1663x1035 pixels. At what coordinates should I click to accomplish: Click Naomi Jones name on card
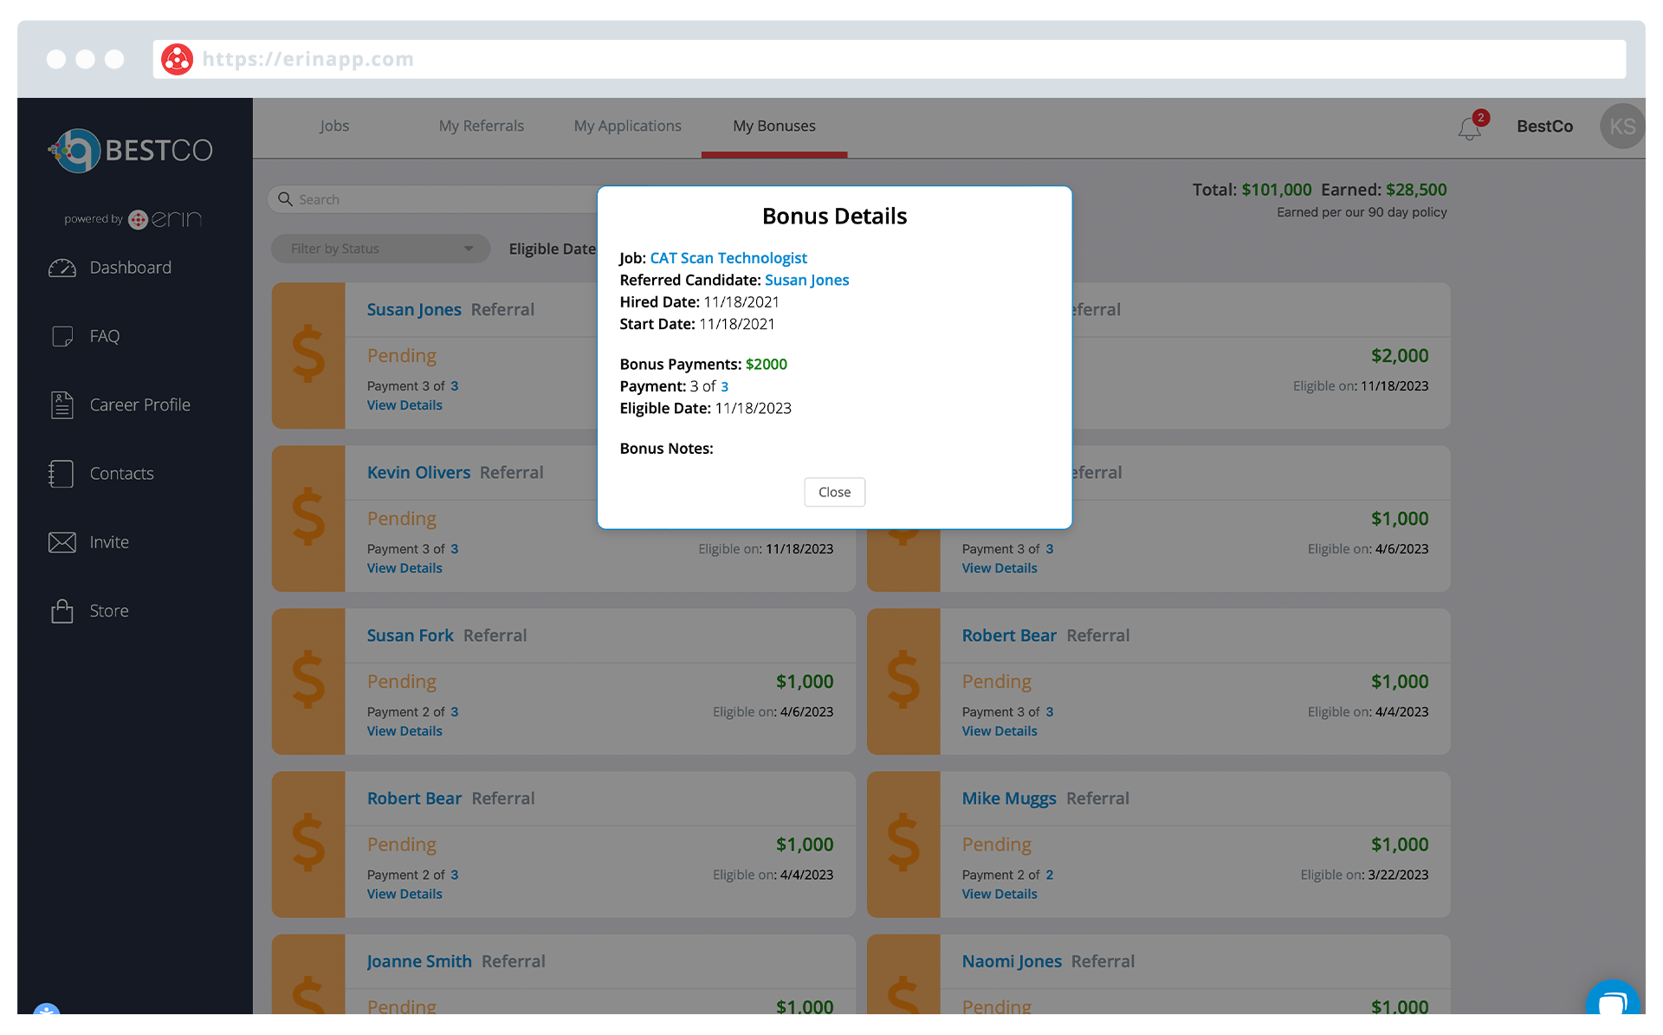(x=1012, y=961)
